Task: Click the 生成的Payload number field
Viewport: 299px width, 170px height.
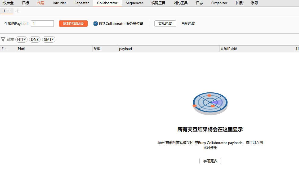Action: click(x=42, y=24)
